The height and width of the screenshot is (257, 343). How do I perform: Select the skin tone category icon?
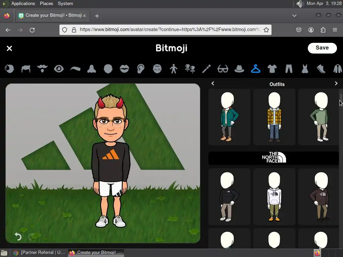click(9, 69)
